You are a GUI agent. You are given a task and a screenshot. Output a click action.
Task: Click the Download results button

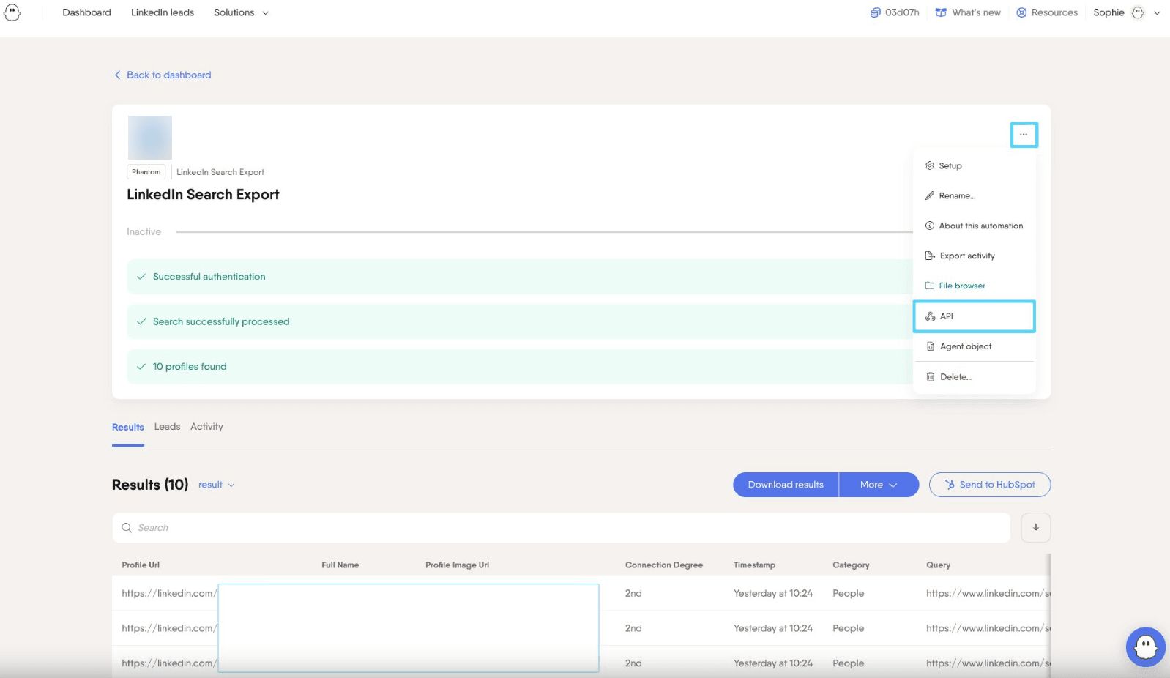pos(786,485)
